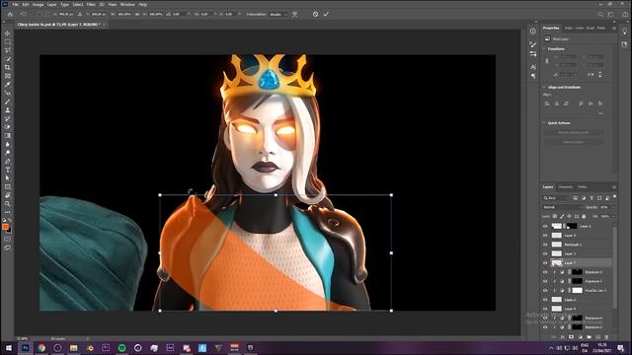Swap foreground and background colors
Image resolution: width=632 pixels, height=355 pixels.
coord(11,220)
